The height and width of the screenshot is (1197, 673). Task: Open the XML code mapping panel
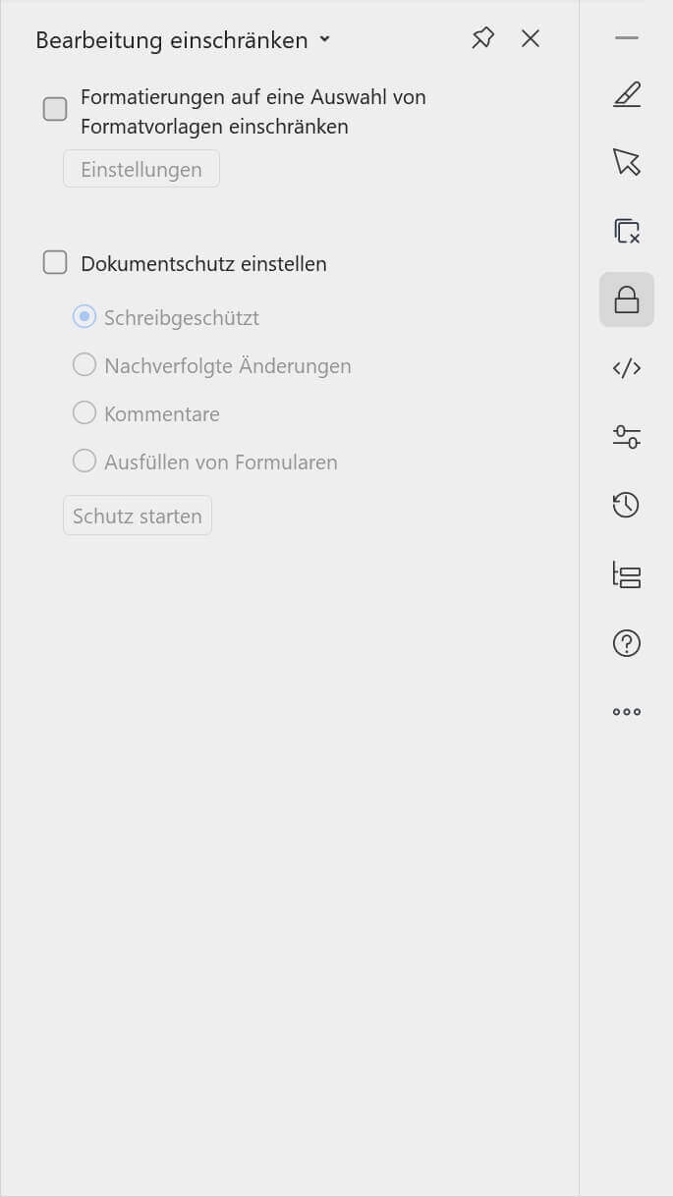(626, 368)
